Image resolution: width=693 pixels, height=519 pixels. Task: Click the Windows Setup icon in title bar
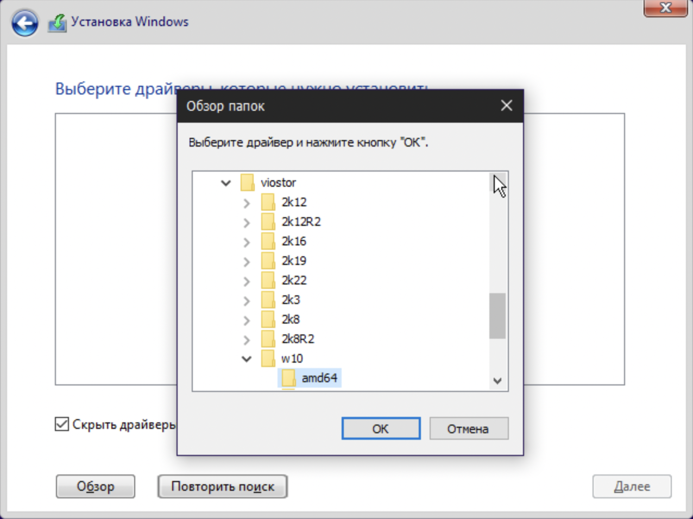coord(57,23)
